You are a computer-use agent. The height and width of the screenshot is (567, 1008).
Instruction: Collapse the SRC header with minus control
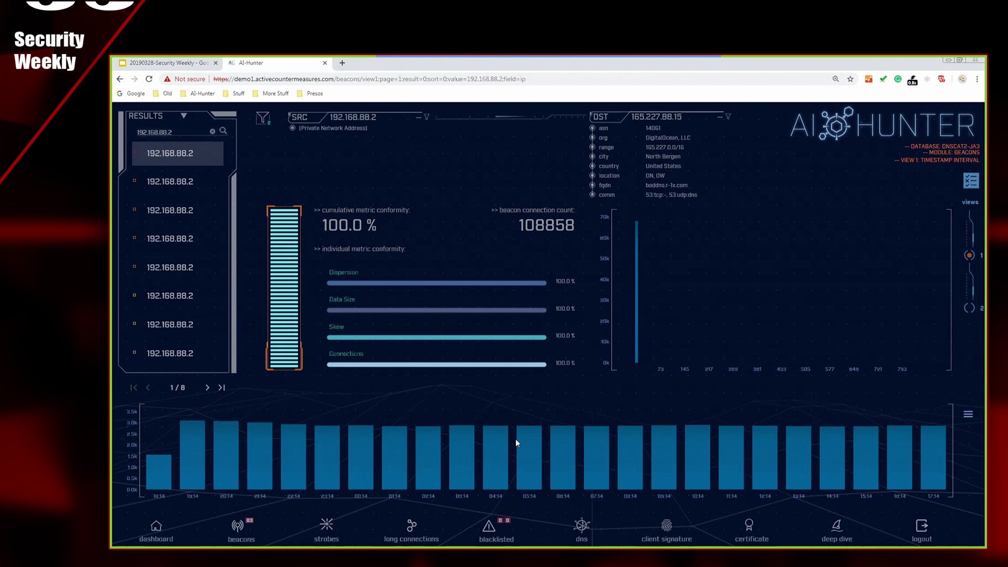[x=418, y=117]
